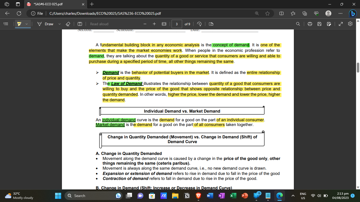This screenshot has width=360, height=202.
Task: Toggle the page view layout
Action: (211, 24)
